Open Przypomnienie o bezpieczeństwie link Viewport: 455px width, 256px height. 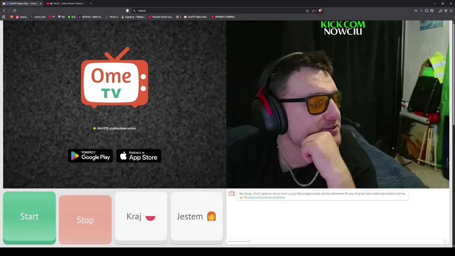(x=264, y=197)
